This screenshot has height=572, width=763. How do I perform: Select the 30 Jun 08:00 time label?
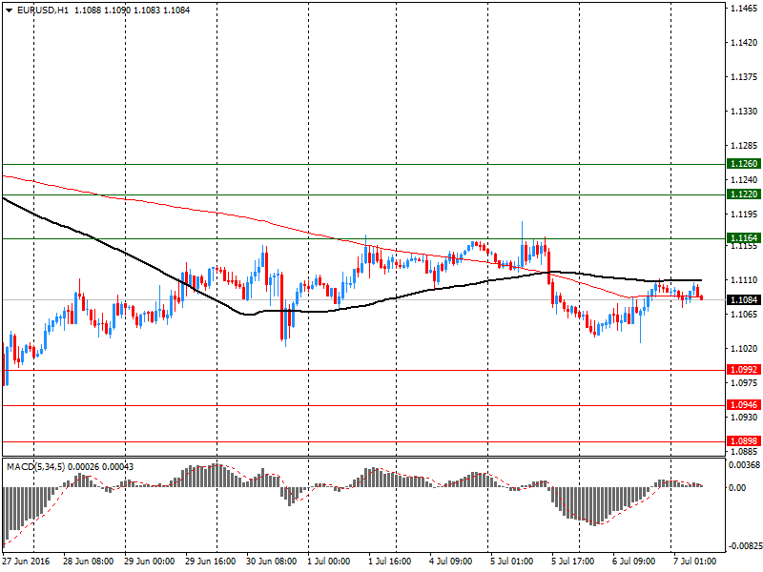pos(271,562)
